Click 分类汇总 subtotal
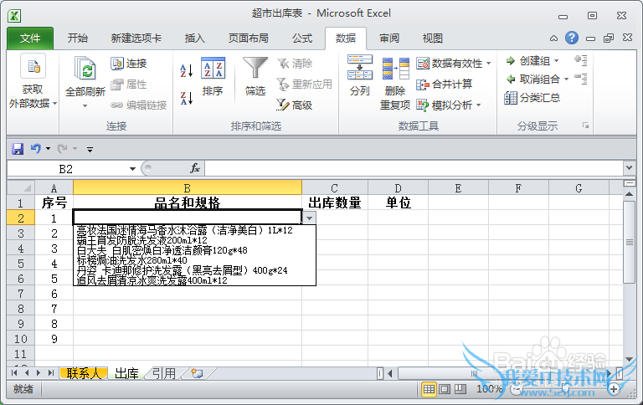 [532, 98]
